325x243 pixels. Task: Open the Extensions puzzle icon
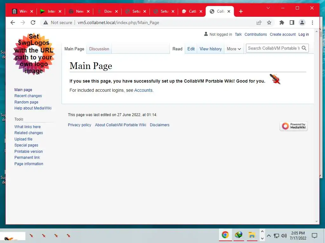[x=282, y=22]
